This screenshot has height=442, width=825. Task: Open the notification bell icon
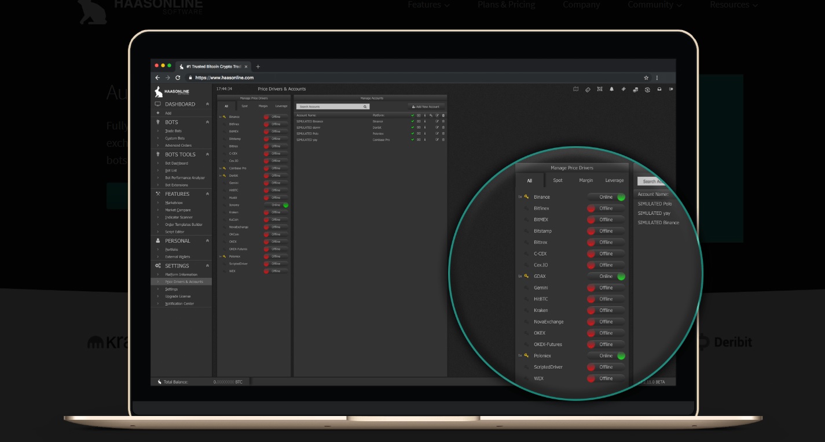[611, 89]
